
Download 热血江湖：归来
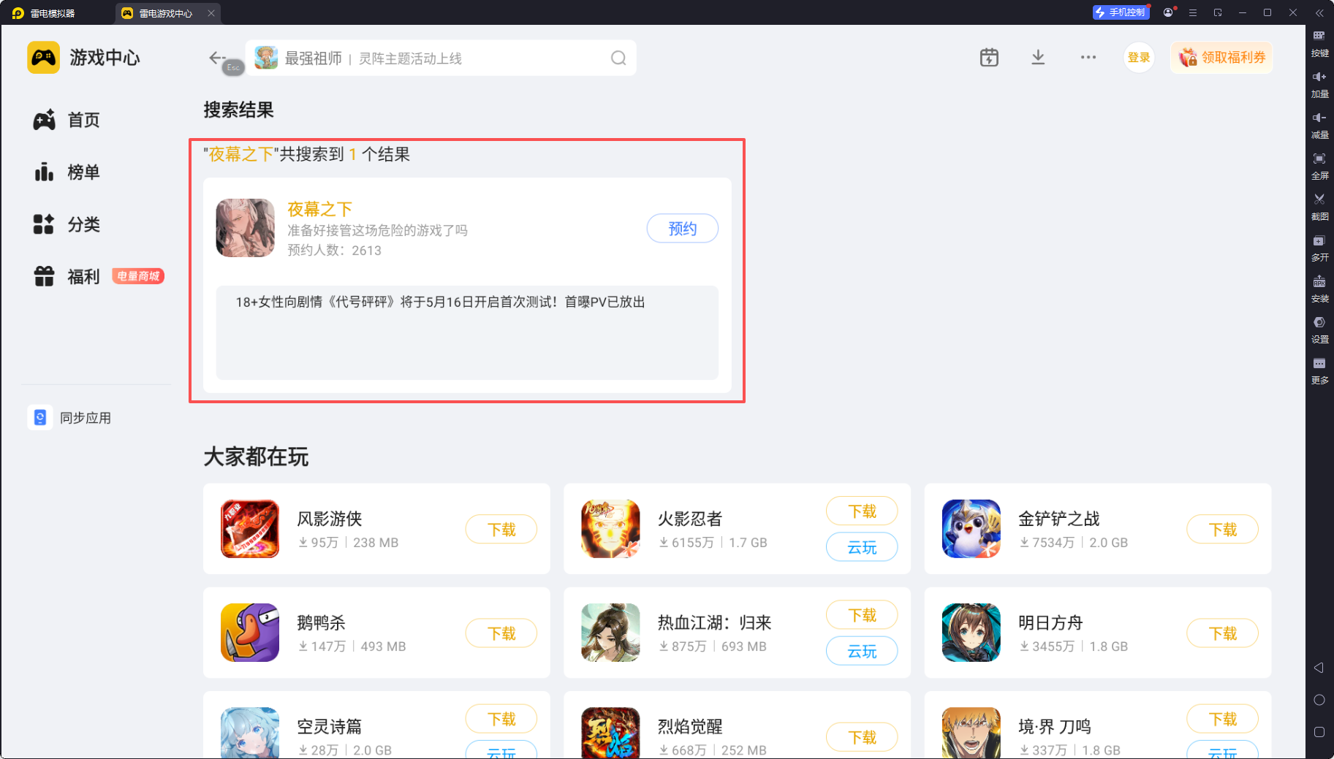coord(862,615)
